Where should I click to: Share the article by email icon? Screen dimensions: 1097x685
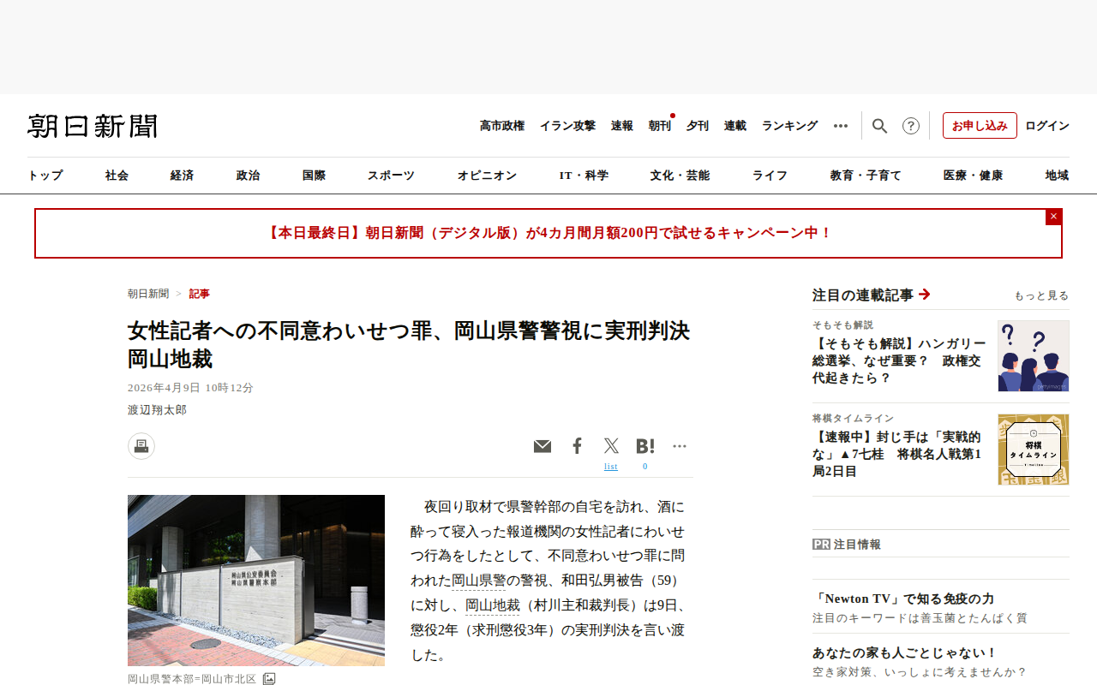543,446
